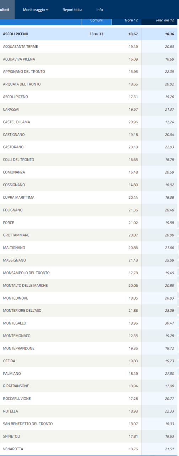
Task: Click the % ore 12 column header
Action: point(126,21)
